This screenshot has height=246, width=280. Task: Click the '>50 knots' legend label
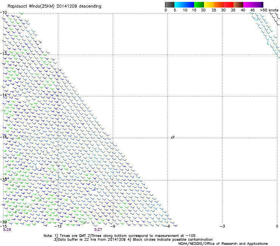(269, 10)
